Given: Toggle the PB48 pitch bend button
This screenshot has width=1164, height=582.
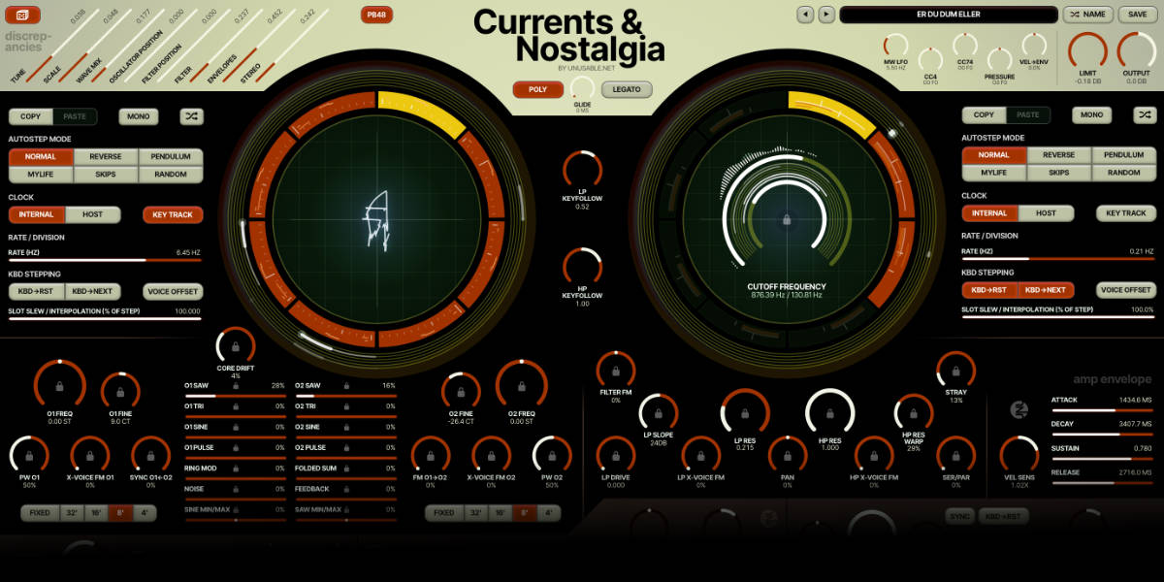Looking at the screenshot, I should pyautogui.click(x=376, y=15).
